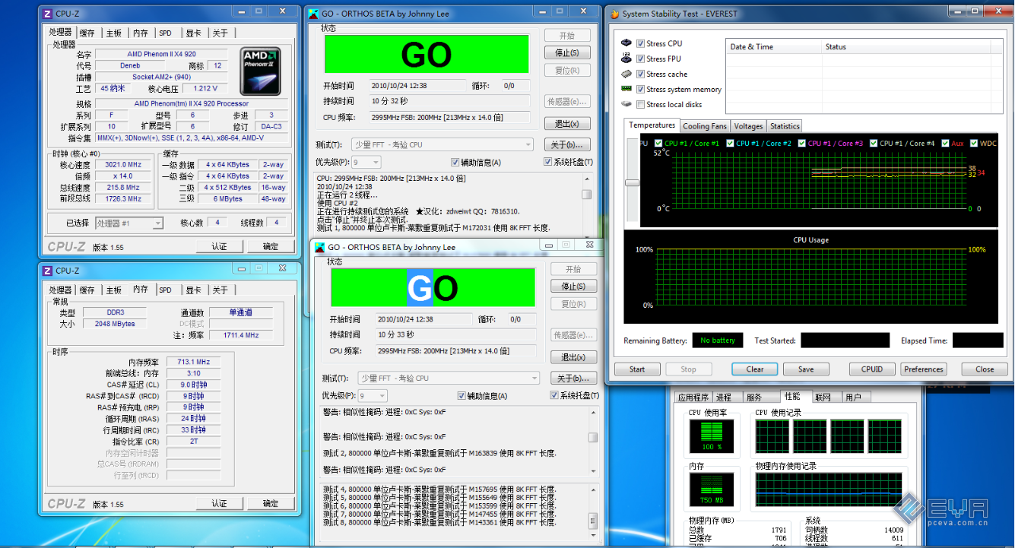1015x548 pixels.
Task: Open Preferences in EVEREST
Action: click(x=924, y=369)
